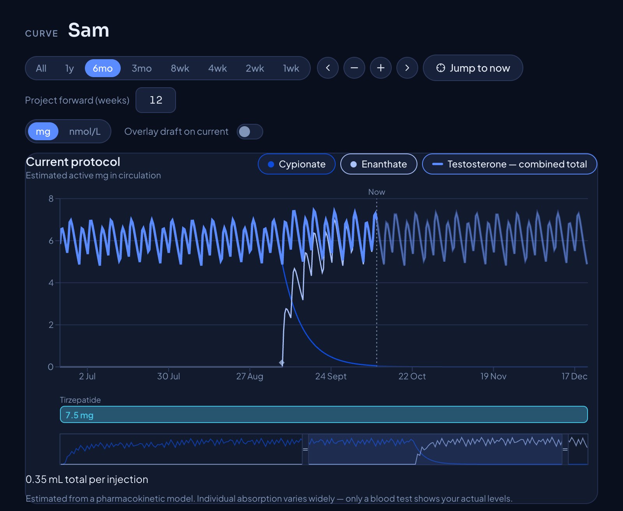Click the Current protocol heading
Screen dimensions: 623x511
(x=73, y=162)
